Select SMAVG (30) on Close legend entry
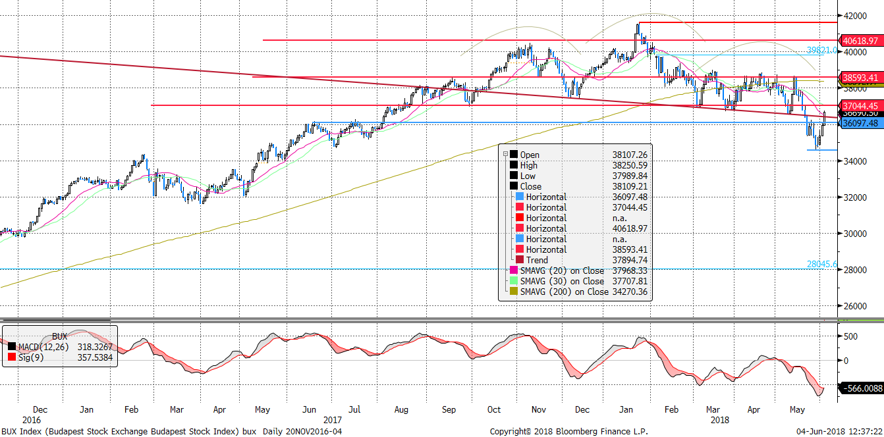884x437 pixels. (562, 281)
